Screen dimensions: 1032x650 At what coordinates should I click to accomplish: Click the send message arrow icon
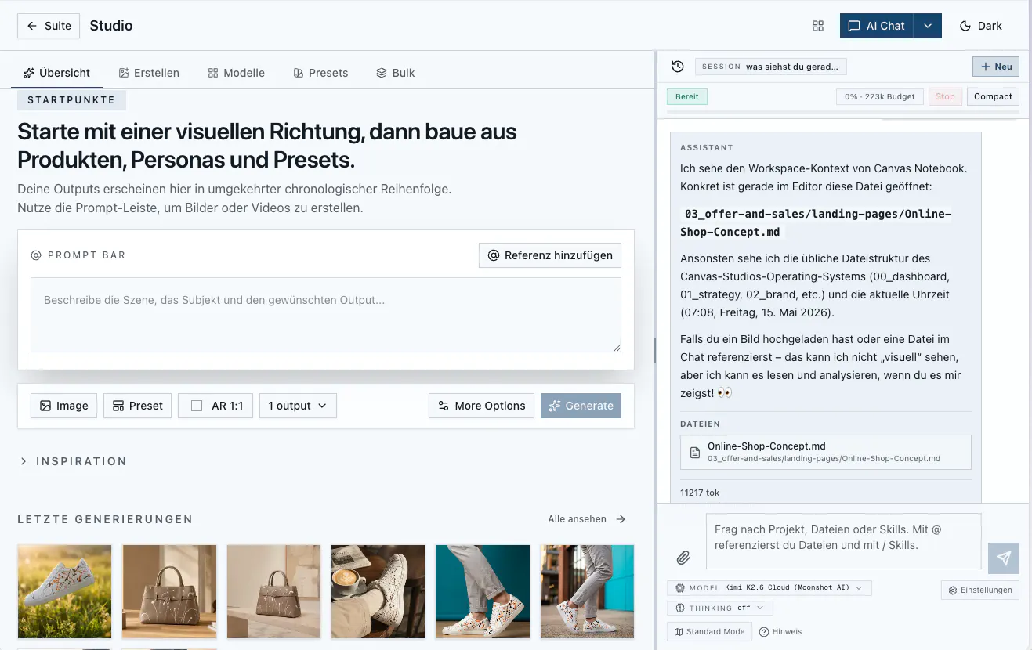click(1004, 558)
